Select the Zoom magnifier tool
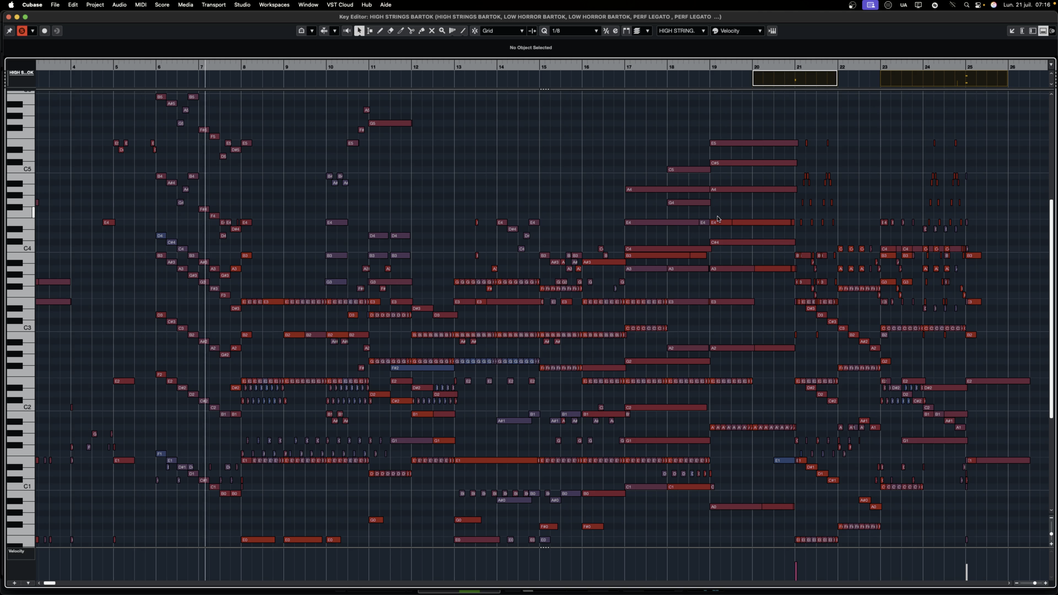1058x595 pixels. tap(442, 31)
